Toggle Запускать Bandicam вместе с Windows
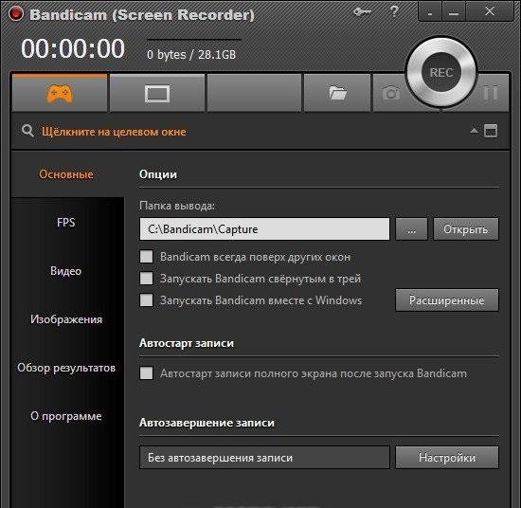The height and width of the screenshot is (508, 521). tap(146, 299)
